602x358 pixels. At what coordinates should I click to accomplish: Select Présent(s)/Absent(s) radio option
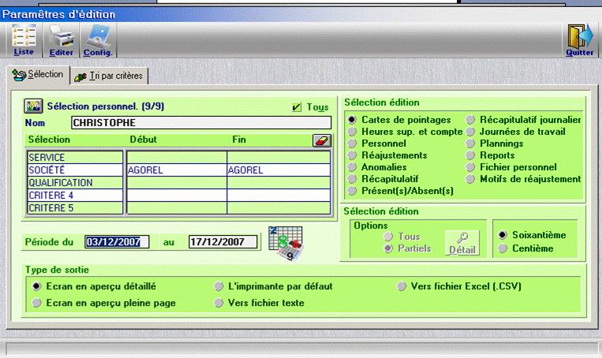[x=352, y=191]
